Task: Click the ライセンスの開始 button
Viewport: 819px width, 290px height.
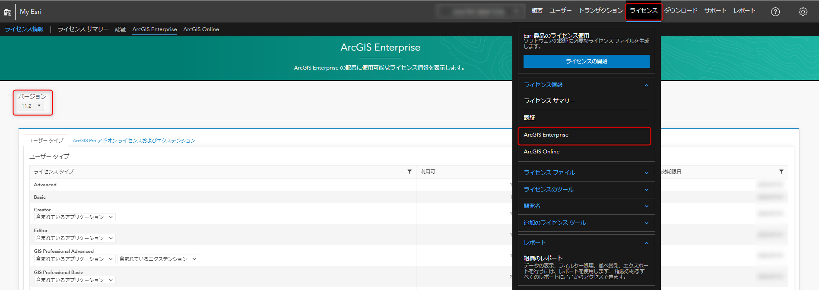Action: (586, 61)
